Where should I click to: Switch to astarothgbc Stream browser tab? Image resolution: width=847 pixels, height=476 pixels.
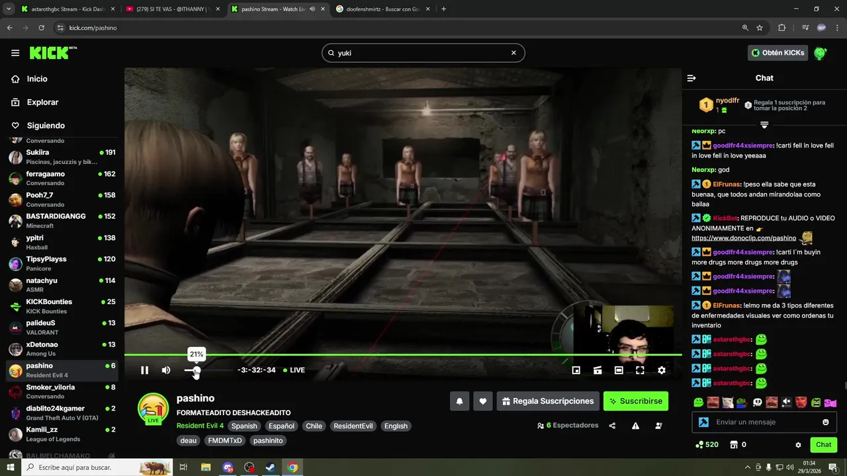[x=68, y=9]
